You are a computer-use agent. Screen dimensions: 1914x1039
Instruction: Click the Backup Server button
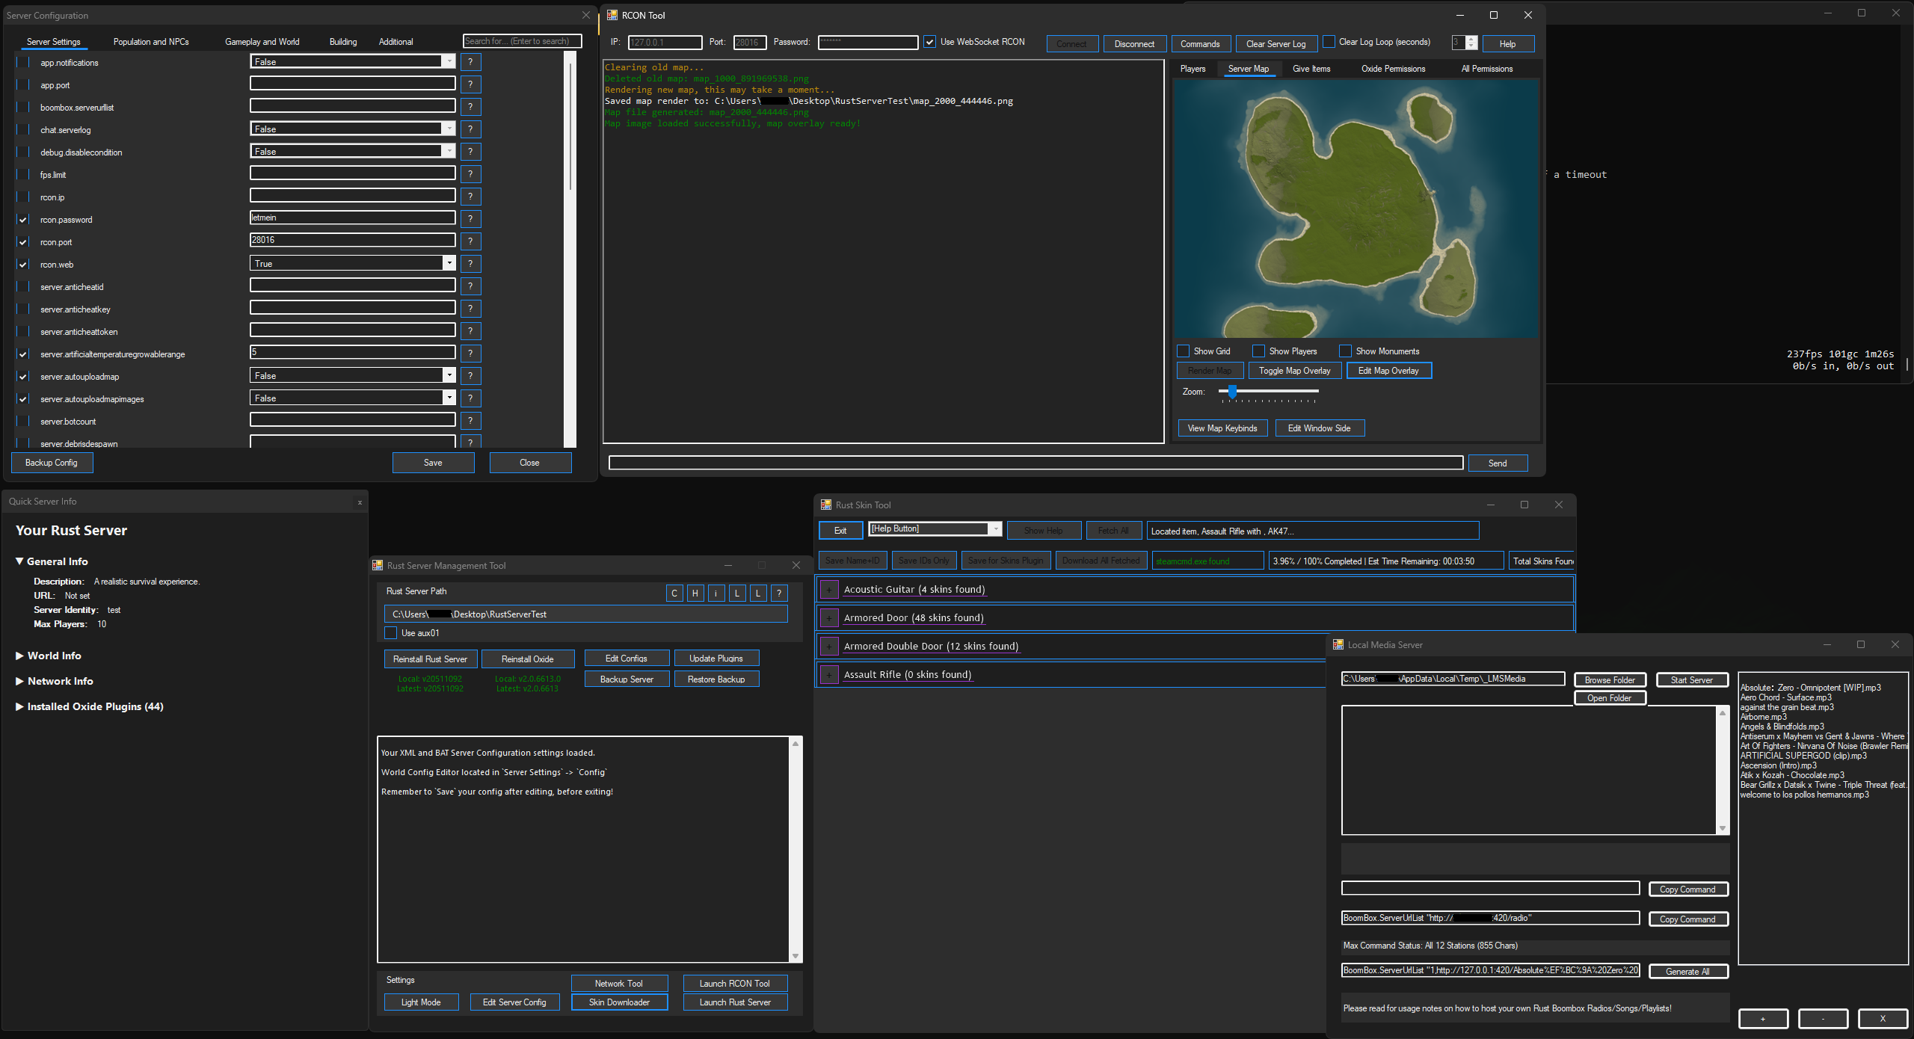627,679
